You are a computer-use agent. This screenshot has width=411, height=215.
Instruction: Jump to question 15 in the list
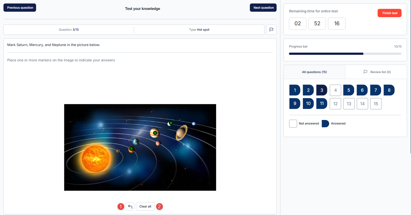pos(376,104)
